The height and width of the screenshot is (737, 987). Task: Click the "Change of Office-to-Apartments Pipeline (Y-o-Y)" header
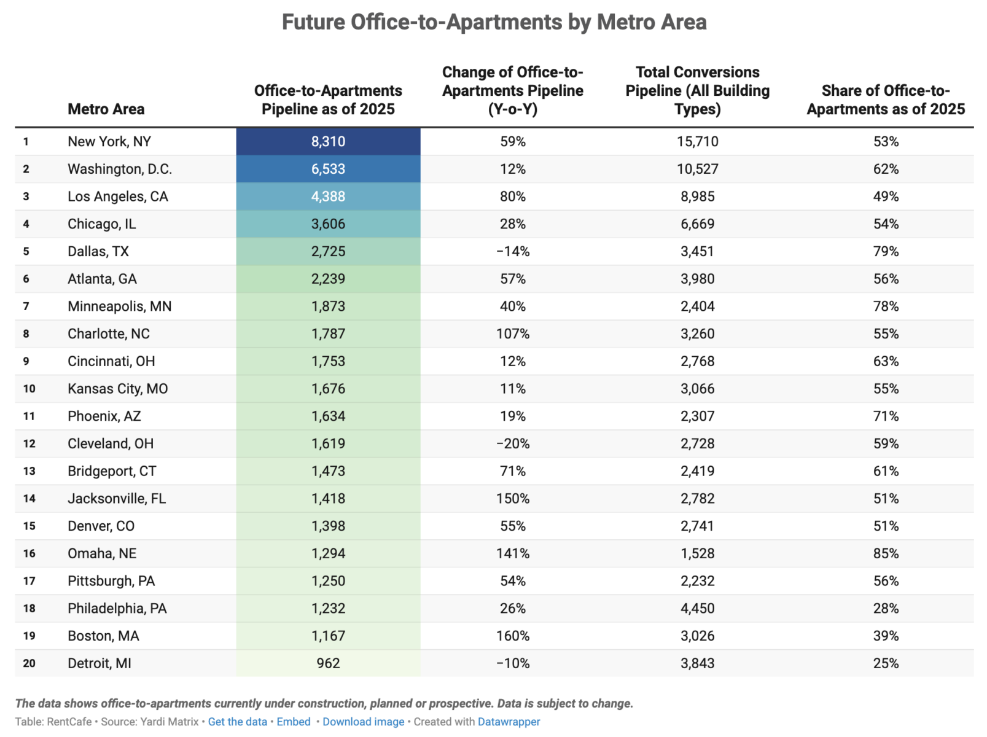[513, 91]
